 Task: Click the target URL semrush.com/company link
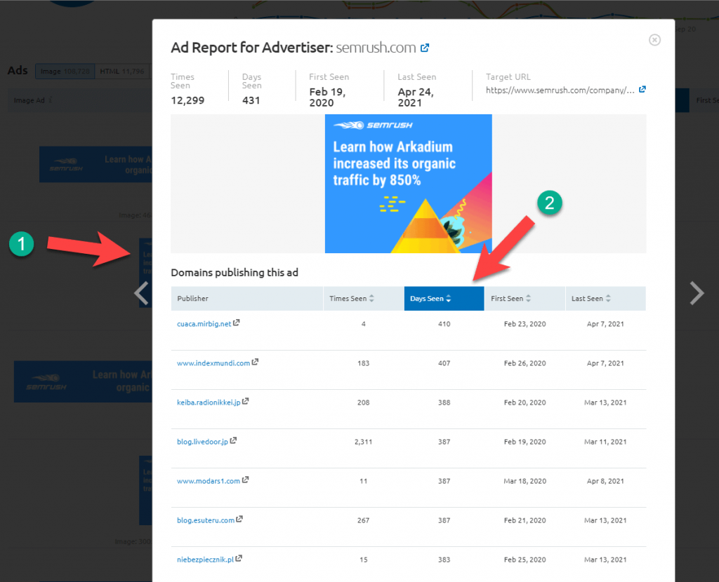tap(560, 90)
